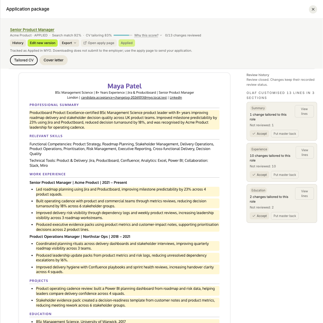Image resolution: width=323 pixels, height=323 pixels.
Task: Click the bullet starting Produced executive evidence packs
Action: coord(128,227)
